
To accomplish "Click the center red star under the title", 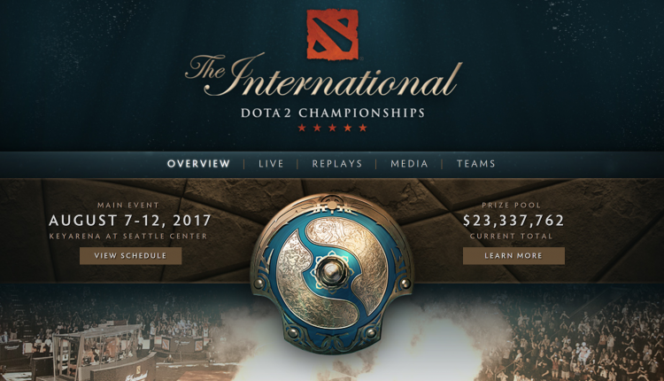I will pyautogui.click(x=332, y=128).
